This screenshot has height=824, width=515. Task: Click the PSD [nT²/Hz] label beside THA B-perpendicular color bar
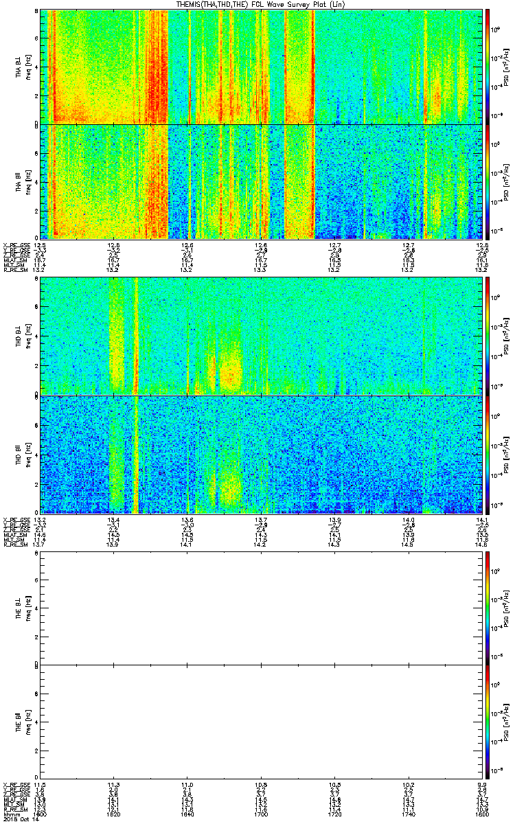(x=507, y=67)
